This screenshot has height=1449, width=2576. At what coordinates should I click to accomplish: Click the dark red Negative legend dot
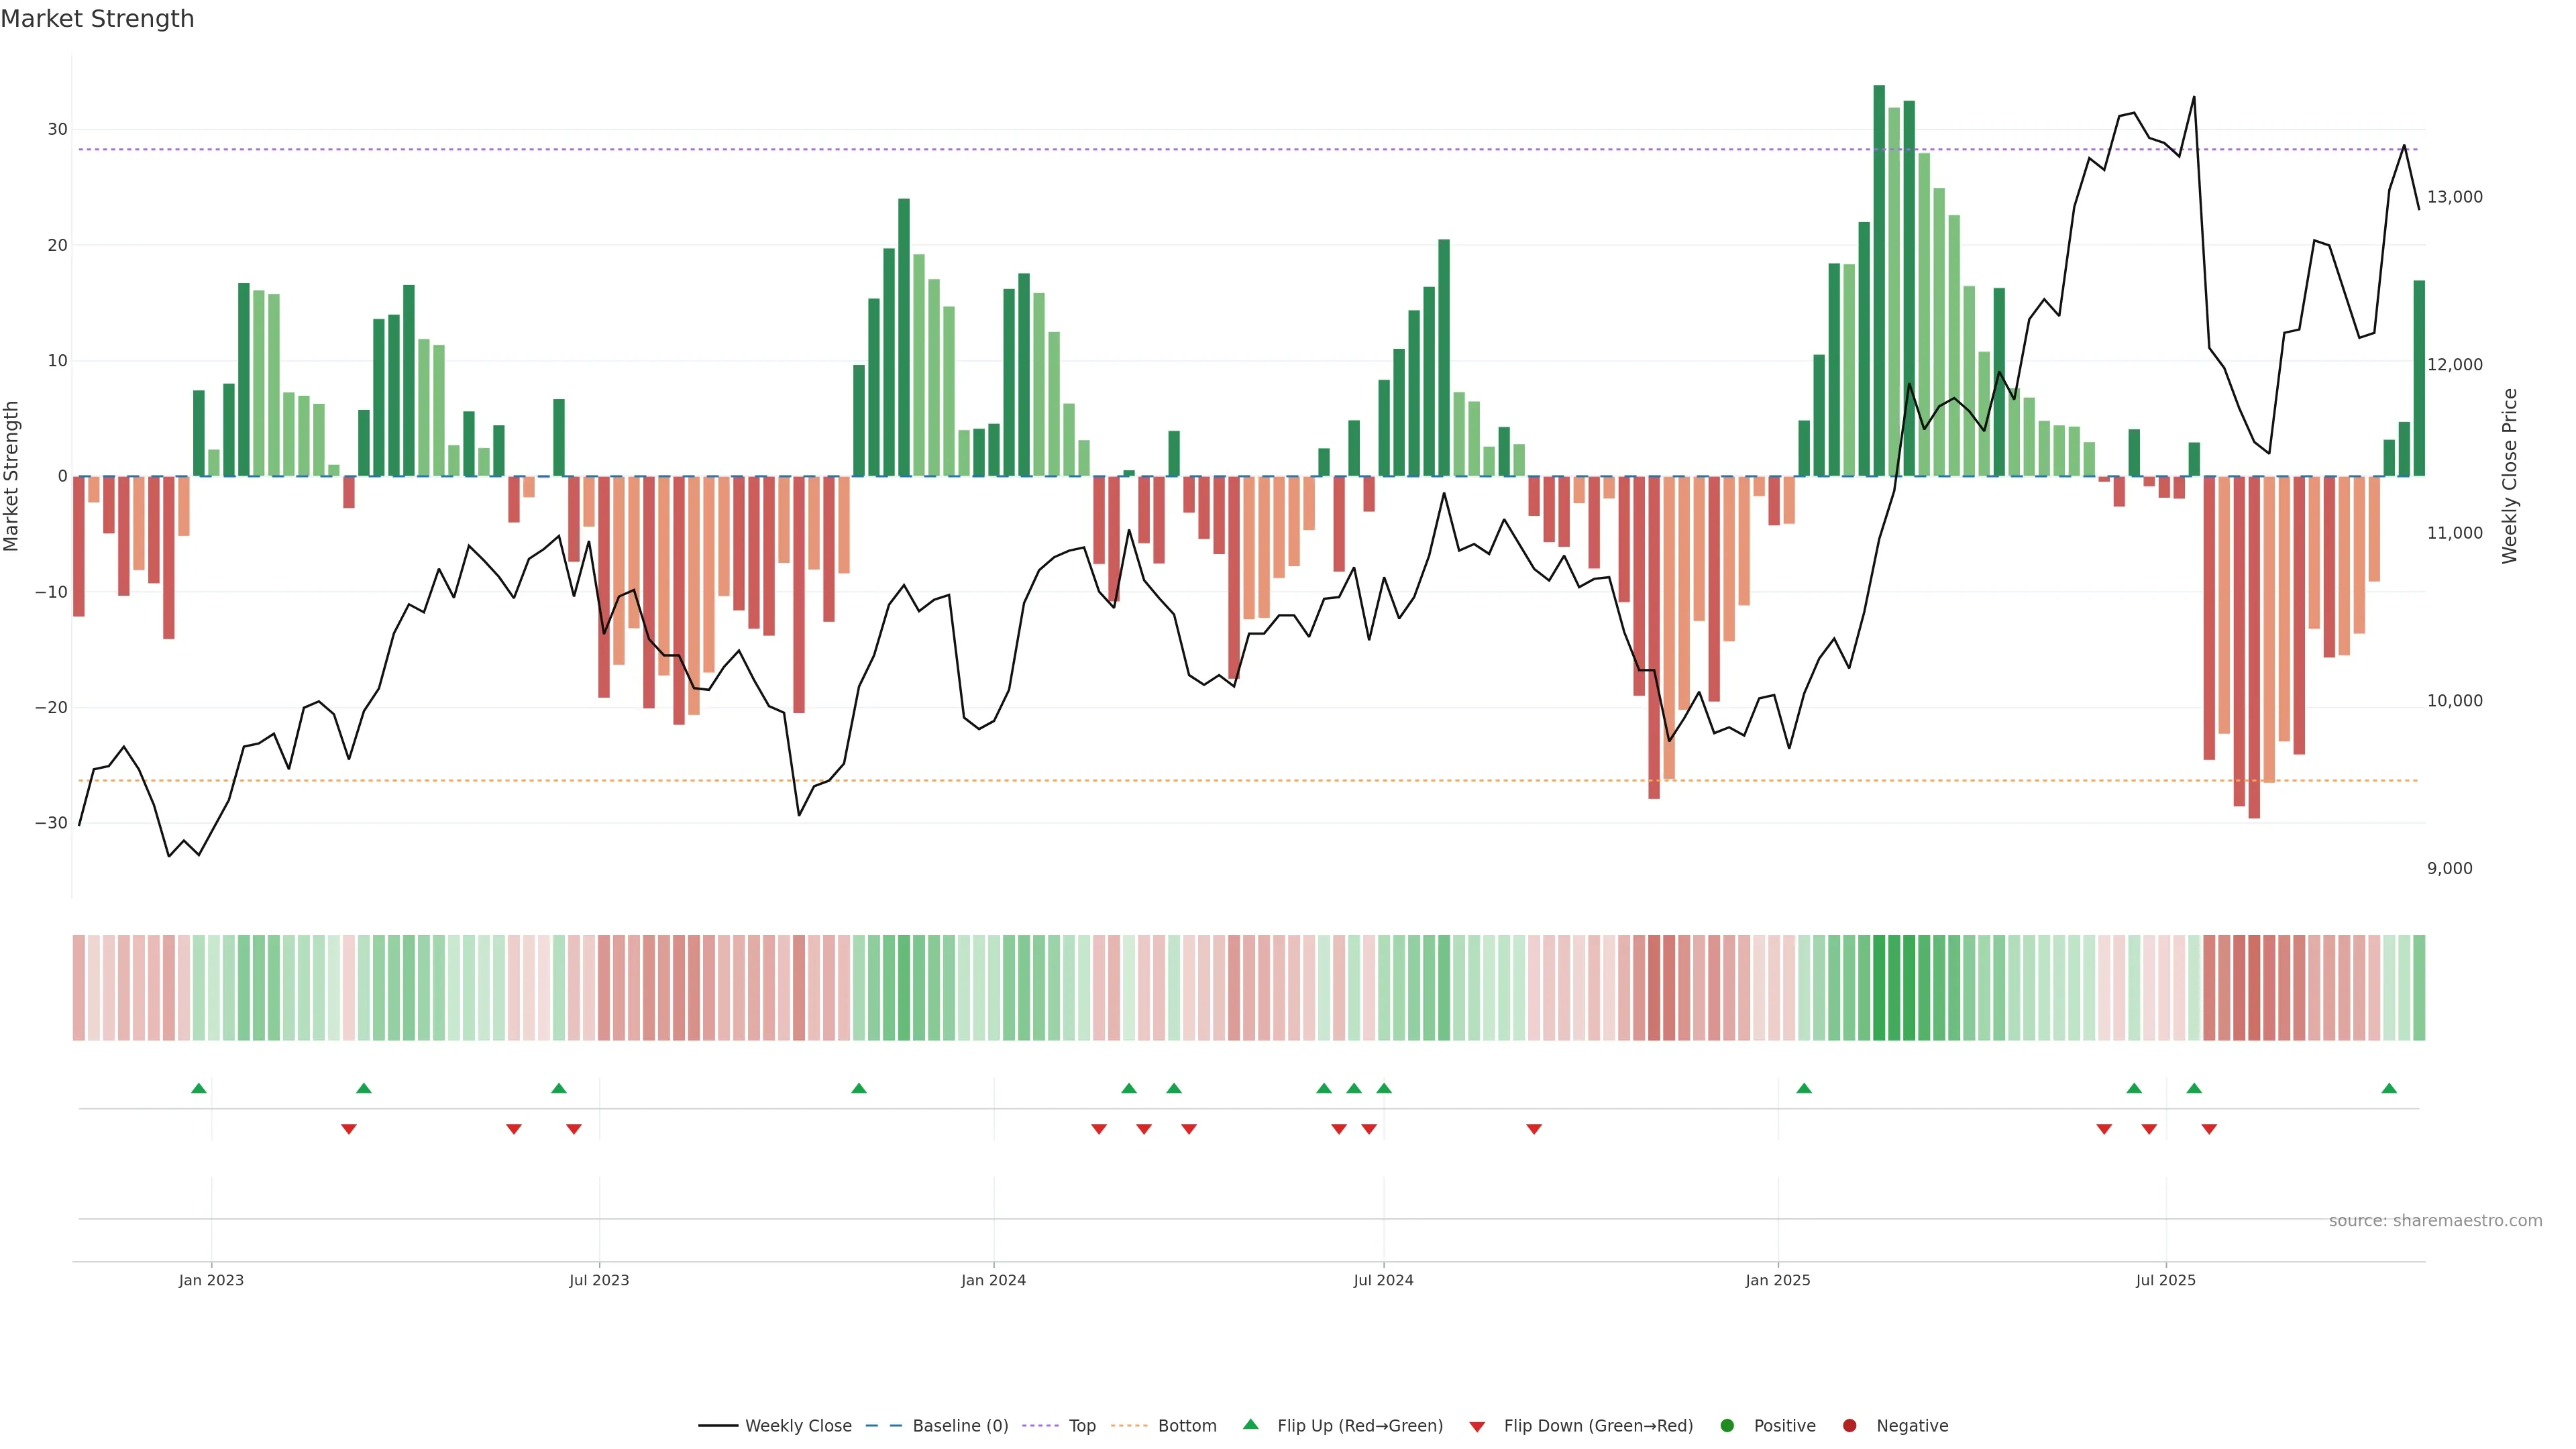click(1849, 1426)
